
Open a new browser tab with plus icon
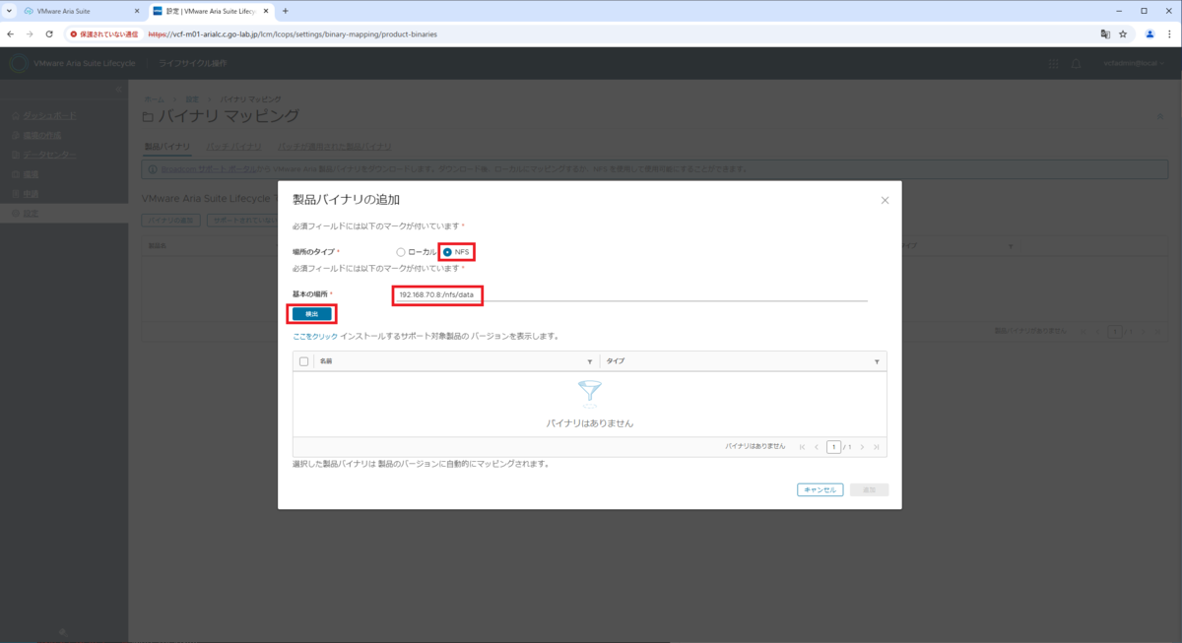(x=286, y=11)
